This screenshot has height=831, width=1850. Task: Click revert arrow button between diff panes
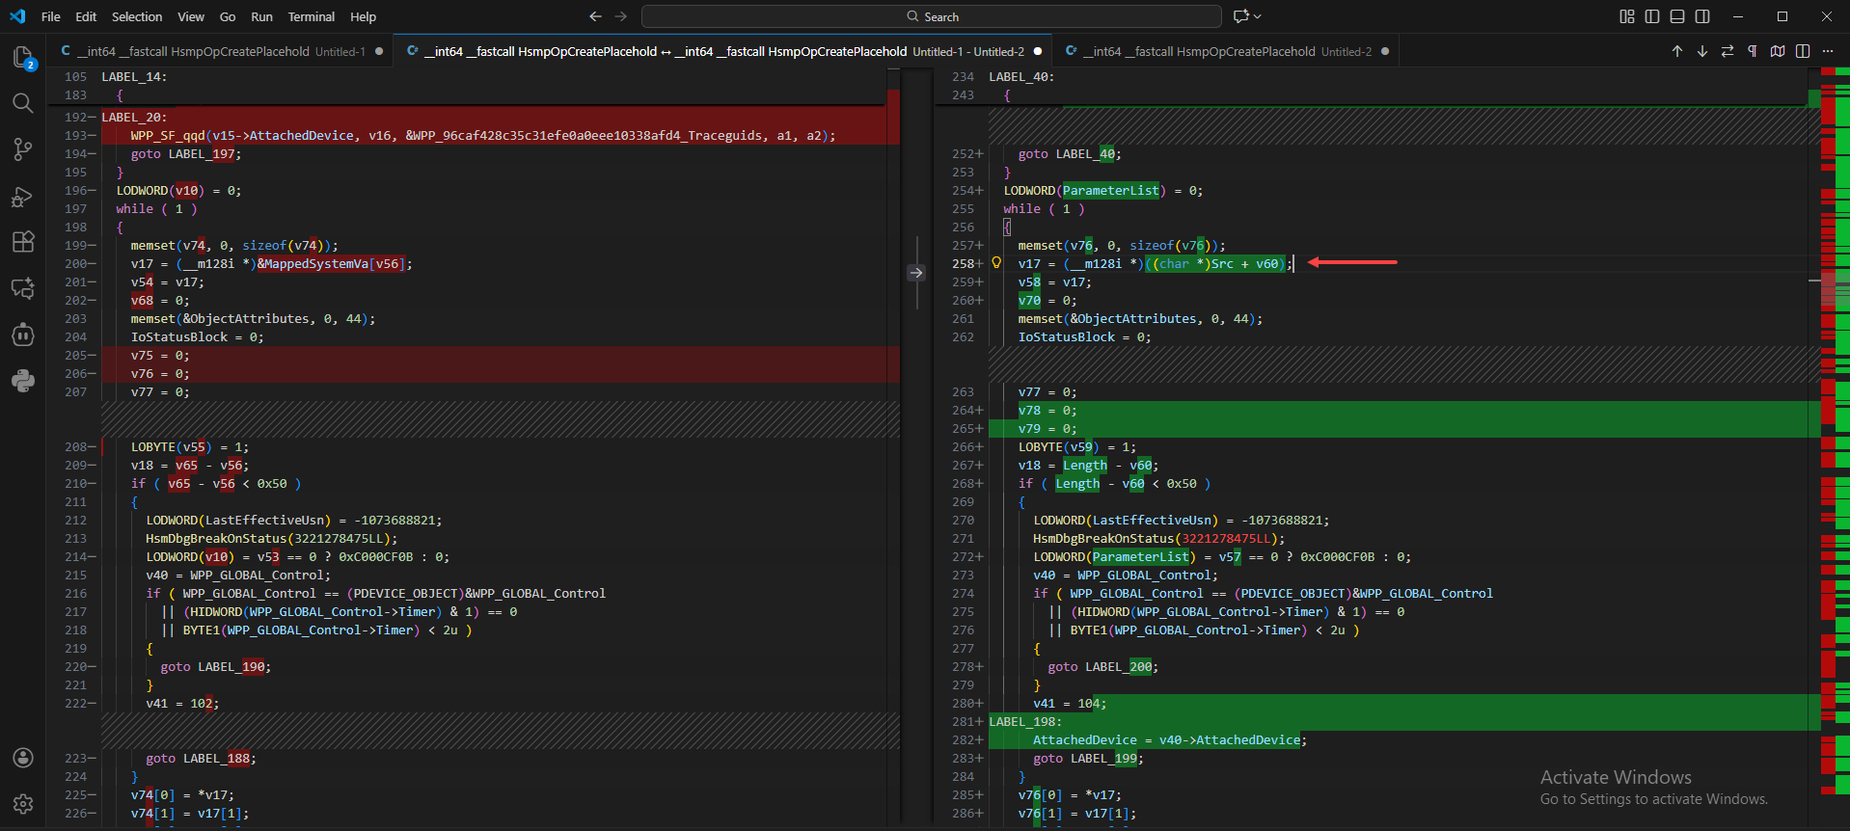coord(916,273)
